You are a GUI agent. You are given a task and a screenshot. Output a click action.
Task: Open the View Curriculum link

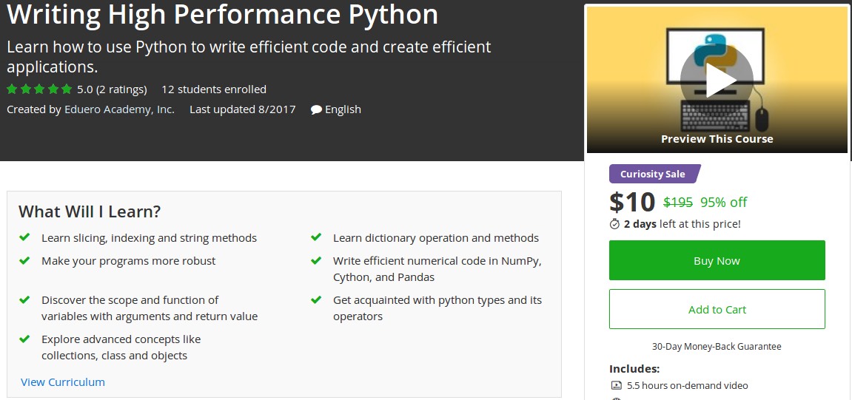pyautogui.click(x=62, y=382)
